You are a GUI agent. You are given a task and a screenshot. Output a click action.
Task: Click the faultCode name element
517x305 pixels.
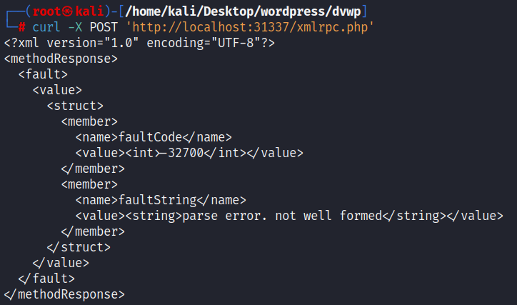pos(154,137)
